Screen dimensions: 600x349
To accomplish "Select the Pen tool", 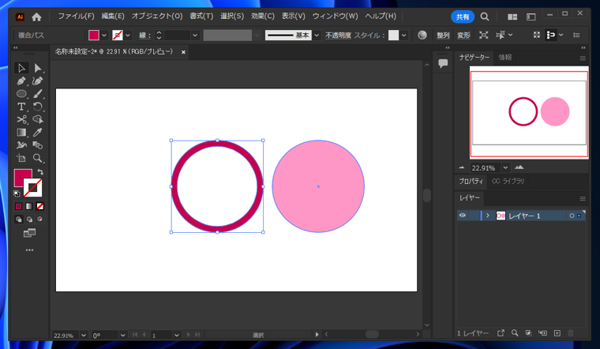I will (x=21, y=81).
